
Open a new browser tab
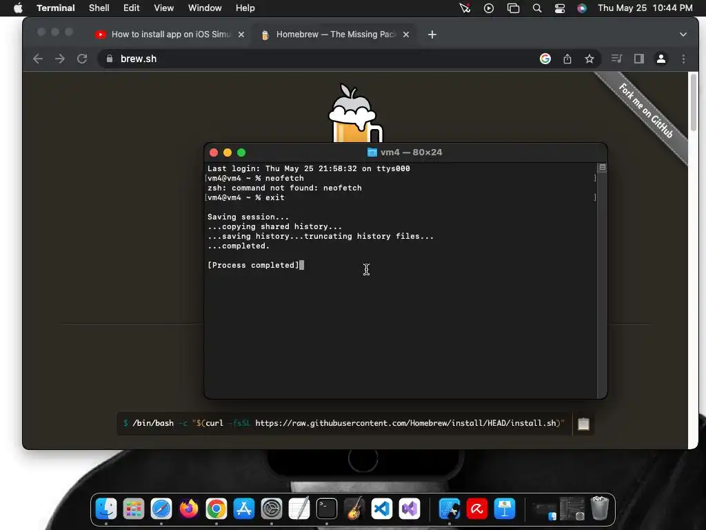pos(432,35)
